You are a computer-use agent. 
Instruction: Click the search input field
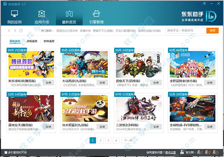tap(186, 31)
